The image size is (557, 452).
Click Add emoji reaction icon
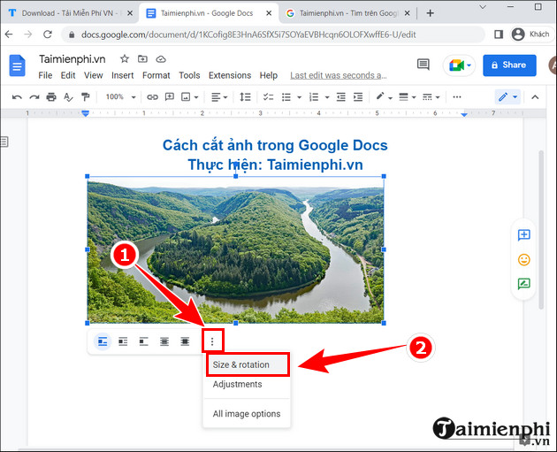(x=524, y=260)
